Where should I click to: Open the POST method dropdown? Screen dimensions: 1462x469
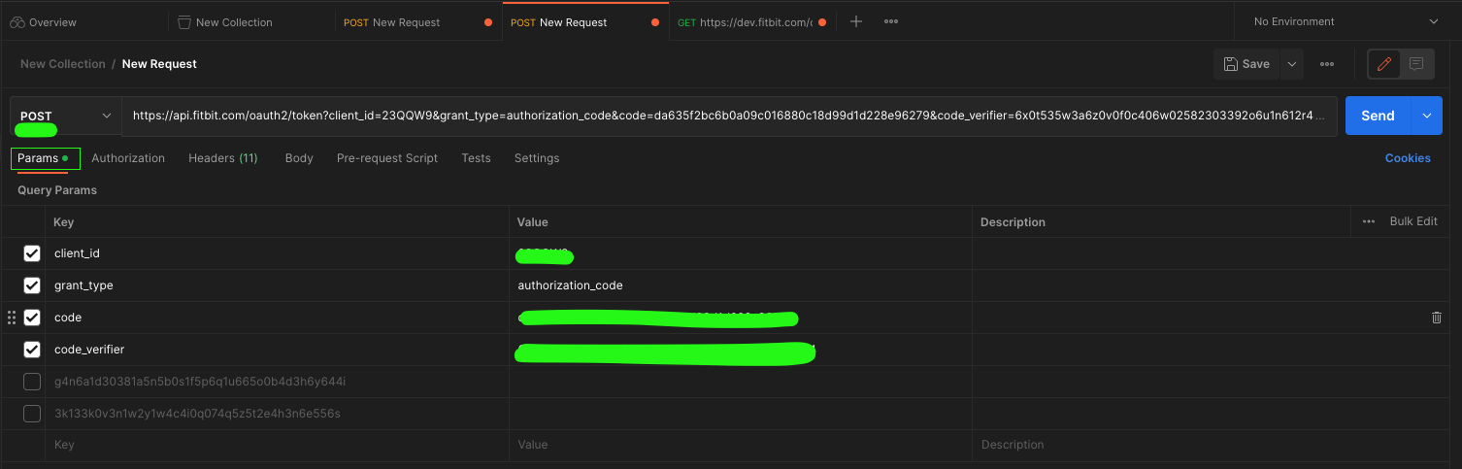coord(66,116)
